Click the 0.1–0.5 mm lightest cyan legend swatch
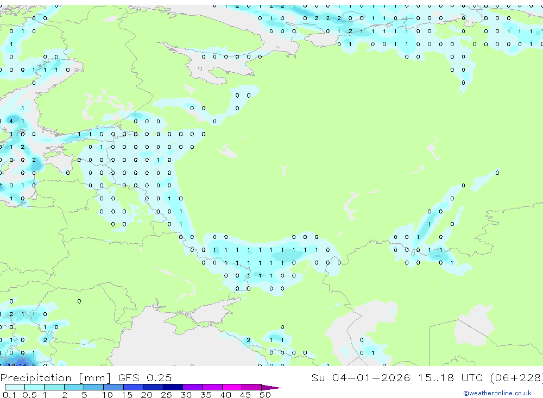 click(15, 387)
